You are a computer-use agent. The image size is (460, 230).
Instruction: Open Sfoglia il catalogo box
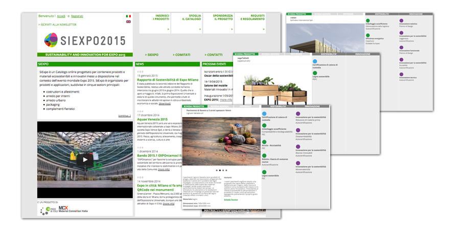(x=187, y=23)
